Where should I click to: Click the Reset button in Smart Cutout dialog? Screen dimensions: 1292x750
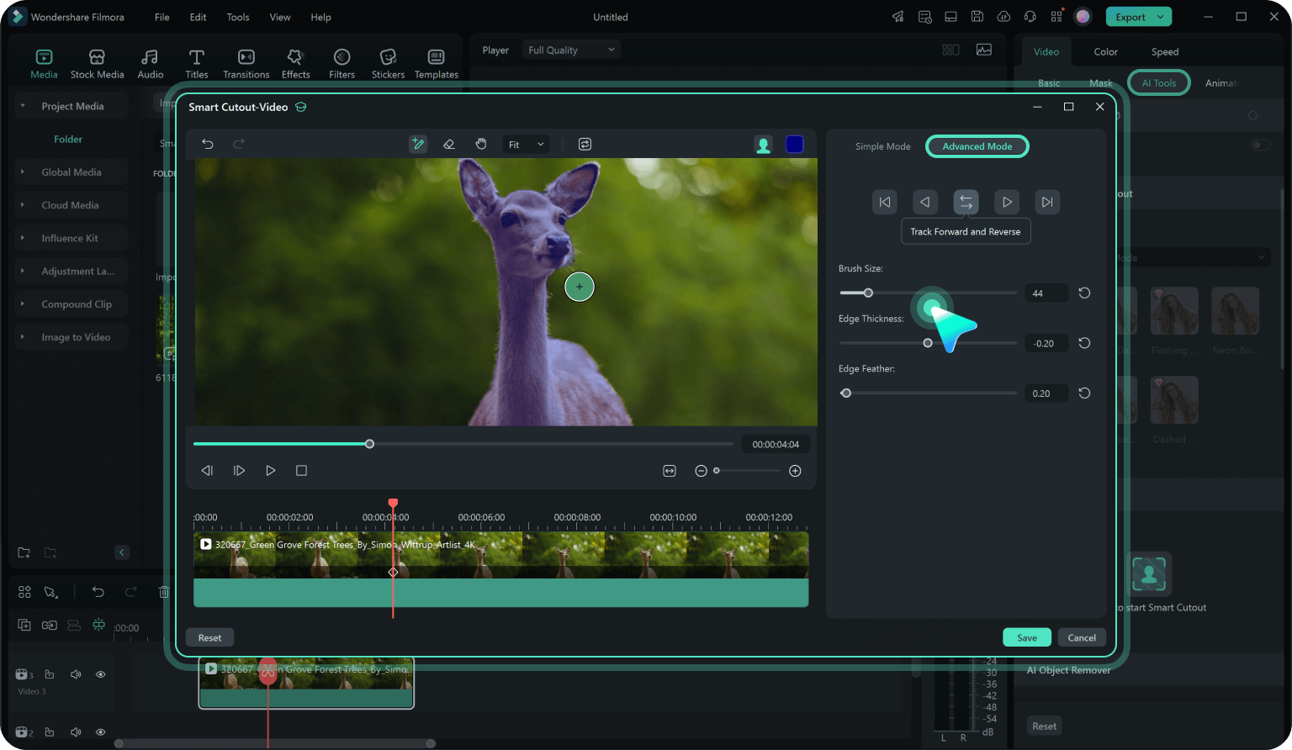(209, 637)
